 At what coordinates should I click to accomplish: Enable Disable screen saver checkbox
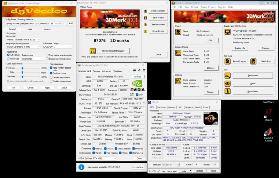51,82
